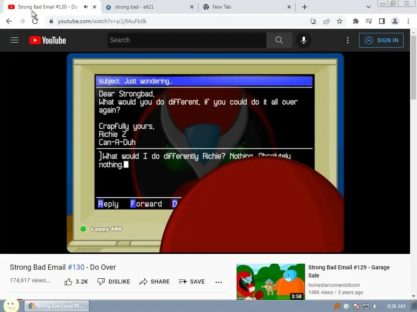Open network tray icon

[x=366, y=306]
